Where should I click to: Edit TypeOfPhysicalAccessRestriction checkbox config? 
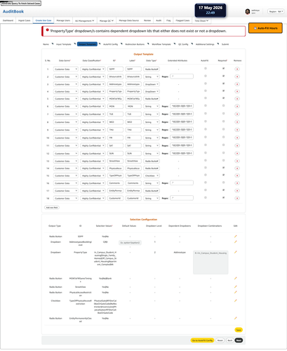(x=236, y=300)
